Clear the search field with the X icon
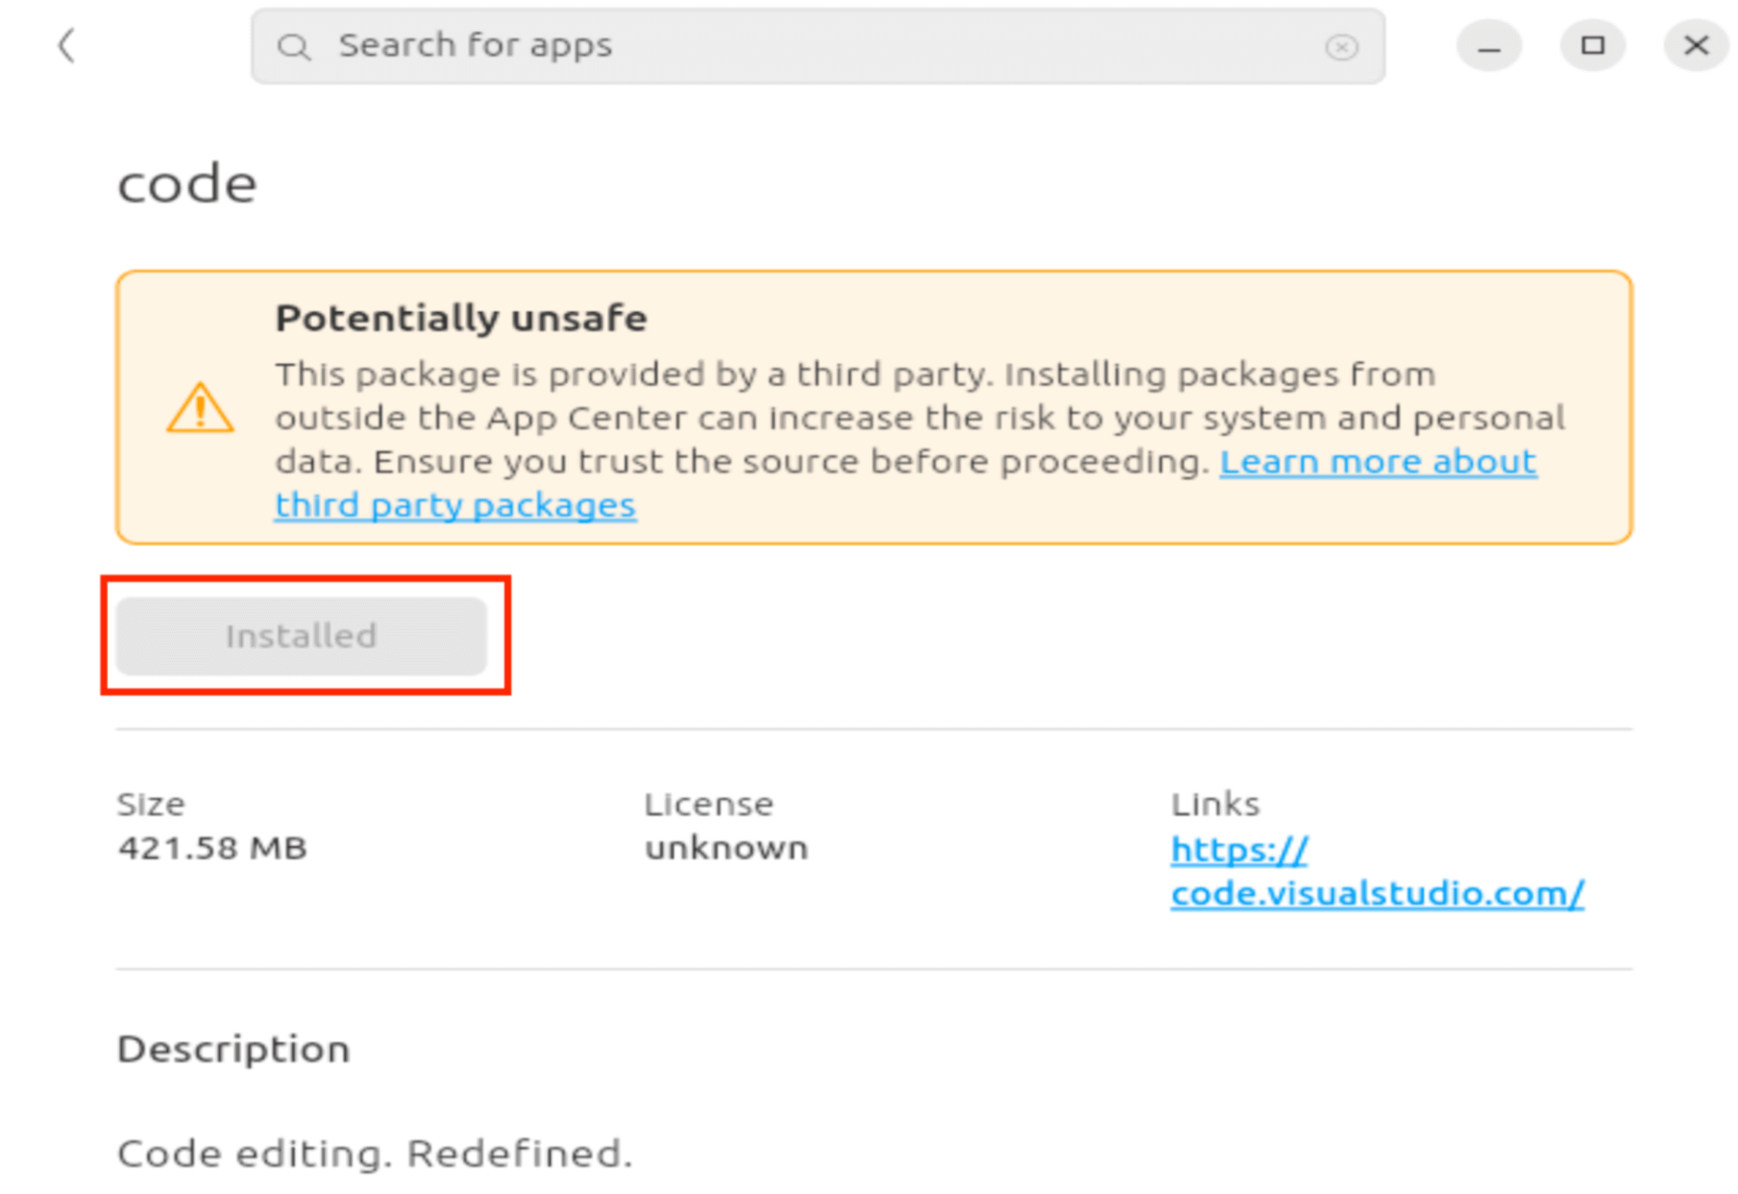Image resolution: width=1738 pixels, height=1194 pixels. coord(1341,46)
